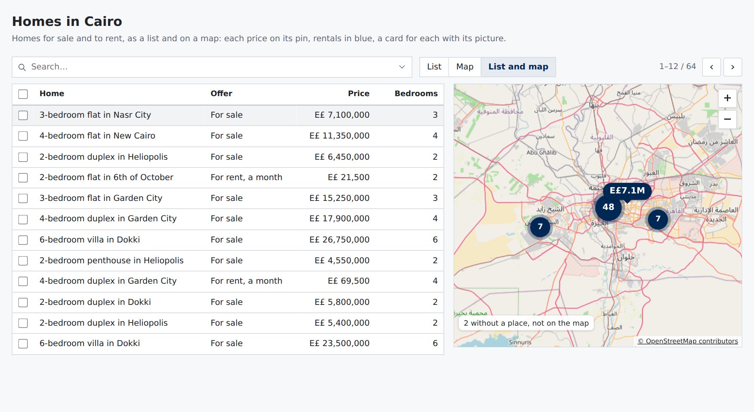Go to the previous page of results
This screenshot has width=754, height=412.
click(x=712, y=67)
